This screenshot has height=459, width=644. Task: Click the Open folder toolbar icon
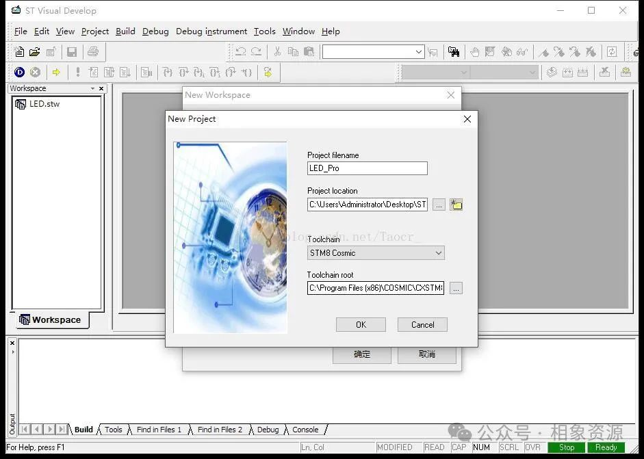pos(34,52)
